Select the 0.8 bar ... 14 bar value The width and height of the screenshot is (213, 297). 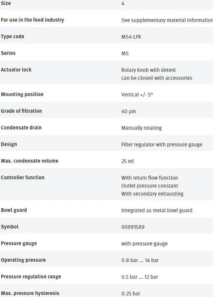point(140,260)
